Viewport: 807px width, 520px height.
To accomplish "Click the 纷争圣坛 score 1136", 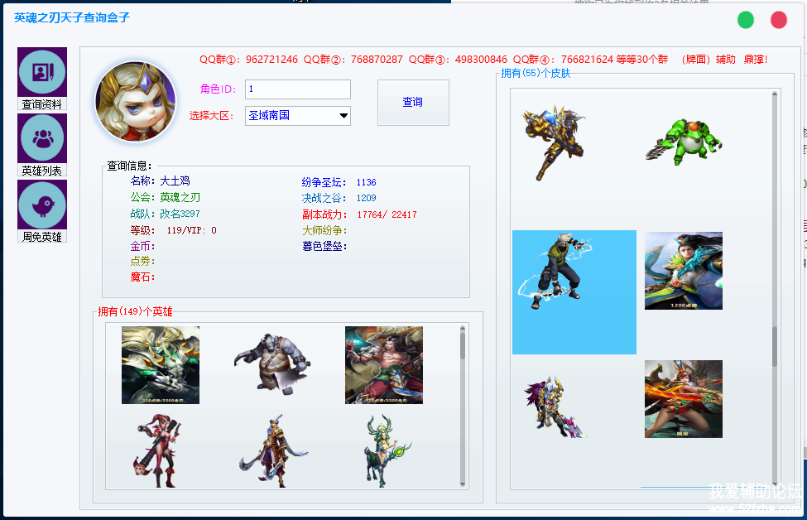I will [367, 182].
